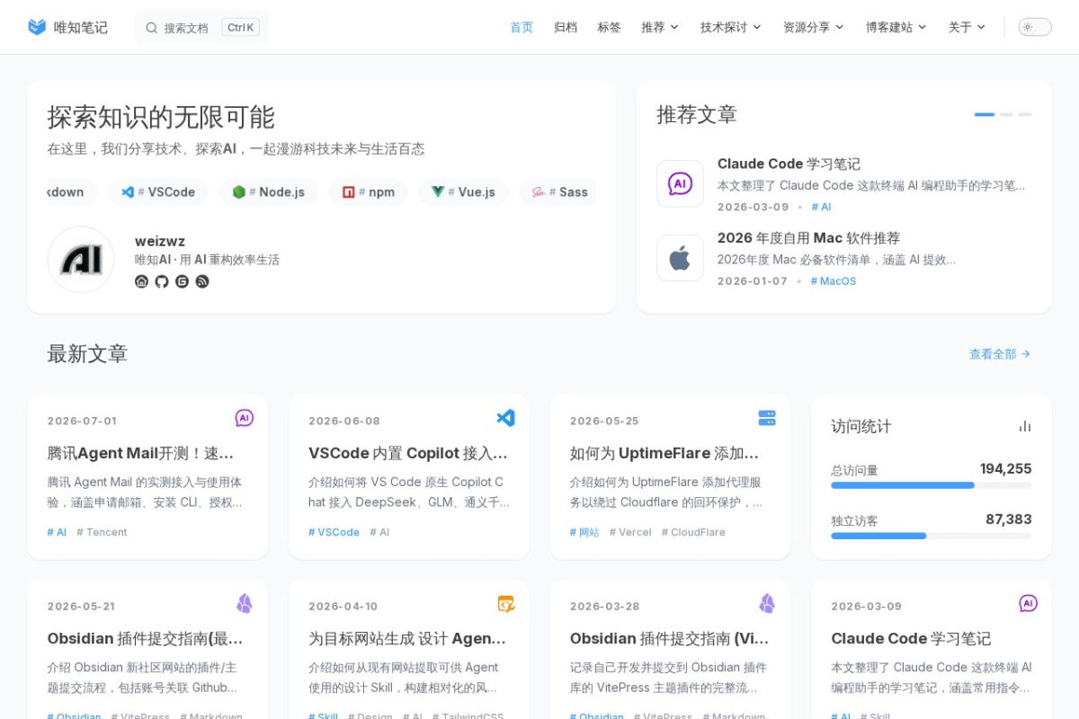Screen dimensions: 1079x719
Task: Click the server icon on UptimeFlare card
Action: click(x=767, y=418)
